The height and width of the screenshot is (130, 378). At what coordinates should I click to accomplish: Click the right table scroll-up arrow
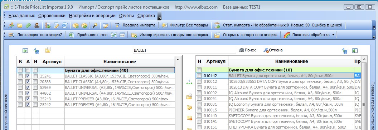[x=364, y=59]
